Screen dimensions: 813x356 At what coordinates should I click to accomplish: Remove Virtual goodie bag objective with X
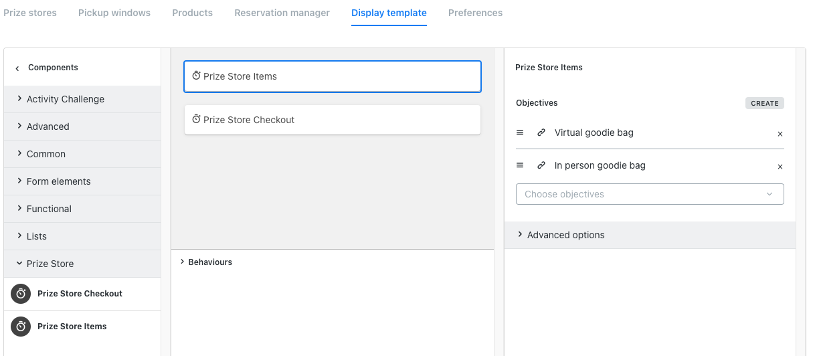[x=780, y=134]
